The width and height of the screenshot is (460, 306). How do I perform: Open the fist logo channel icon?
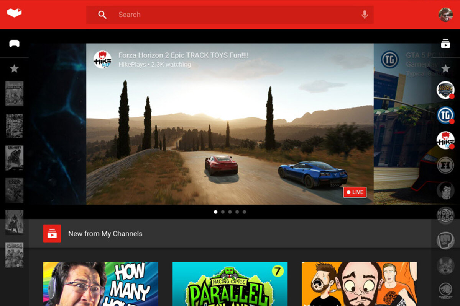[x=445, y=241]
